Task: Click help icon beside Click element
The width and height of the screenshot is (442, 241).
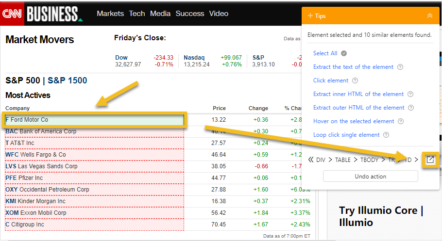Action: click(x=355, y=80)
